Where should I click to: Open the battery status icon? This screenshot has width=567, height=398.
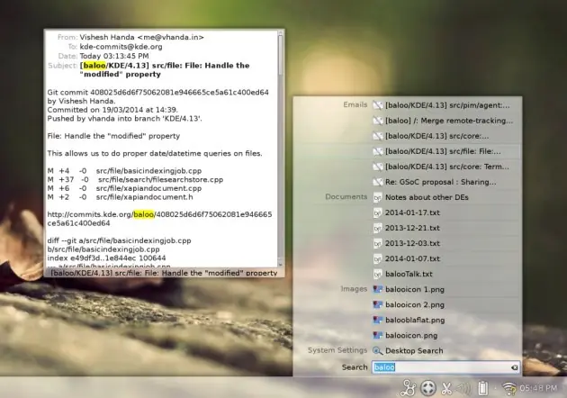pyautogui.click(x=482, y=388)
